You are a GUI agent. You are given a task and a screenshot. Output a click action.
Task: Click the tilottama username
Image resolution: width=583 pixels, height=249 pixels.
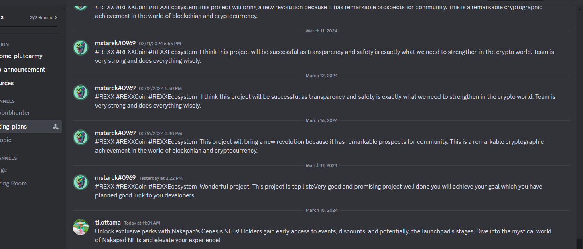pyautogui.click(x=108, y=223)
